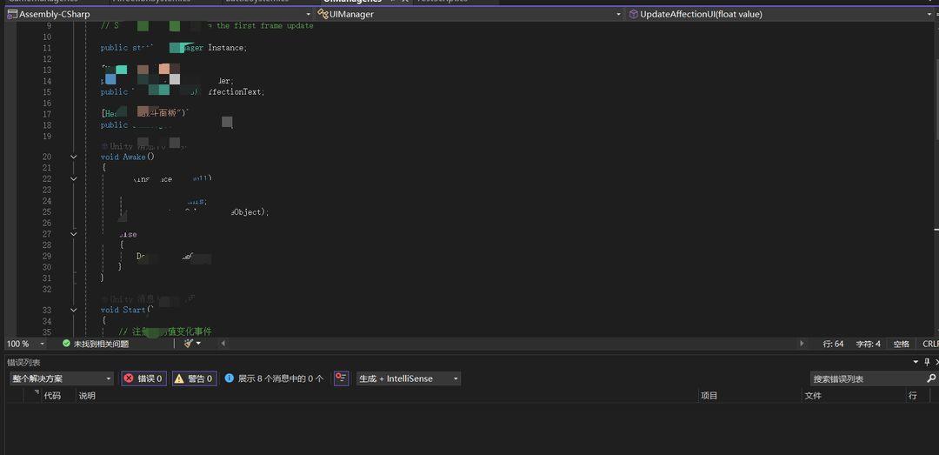The width and height of the screenshot is (939, 455).
Task: Collapse the Awake method code block
Action: [73, 157]
